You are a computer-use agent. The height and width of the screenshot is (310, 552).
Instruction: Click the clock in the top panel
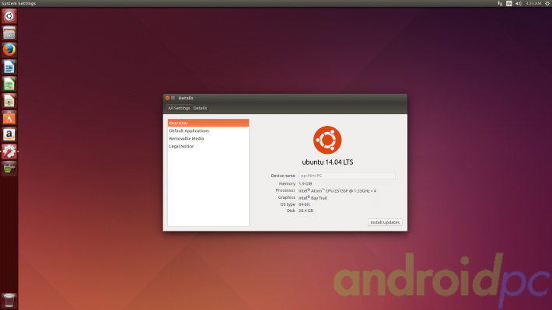533,4
